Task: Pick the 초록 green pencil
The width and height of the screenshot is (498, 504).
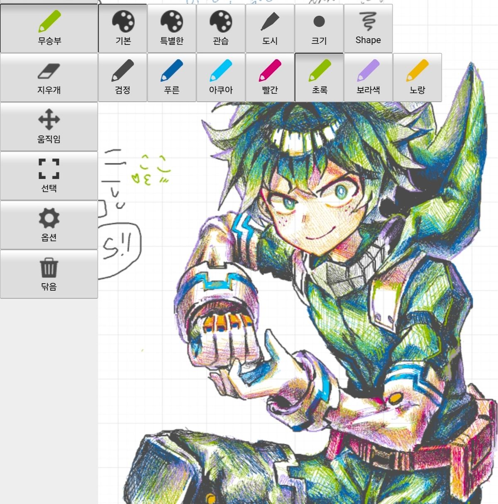Action: (319, 77)
